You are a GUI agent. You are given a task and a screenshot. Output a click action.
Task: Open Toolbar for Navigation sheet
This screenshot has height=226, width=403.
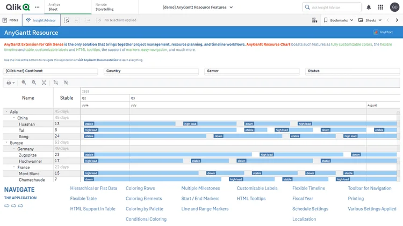[370, 189]
